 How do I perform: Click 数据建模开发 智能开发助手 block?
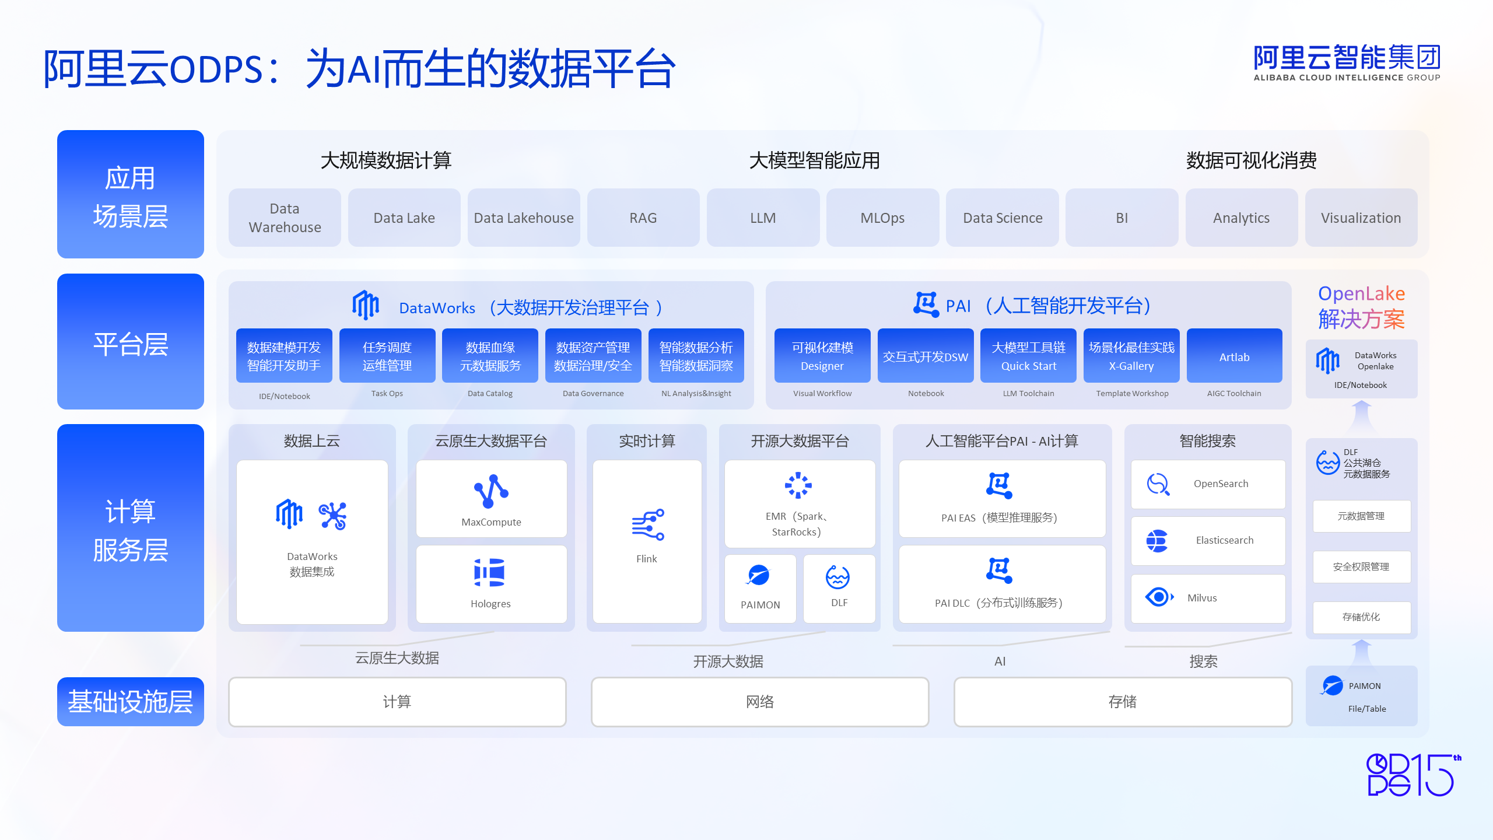(x=284, y=356)
